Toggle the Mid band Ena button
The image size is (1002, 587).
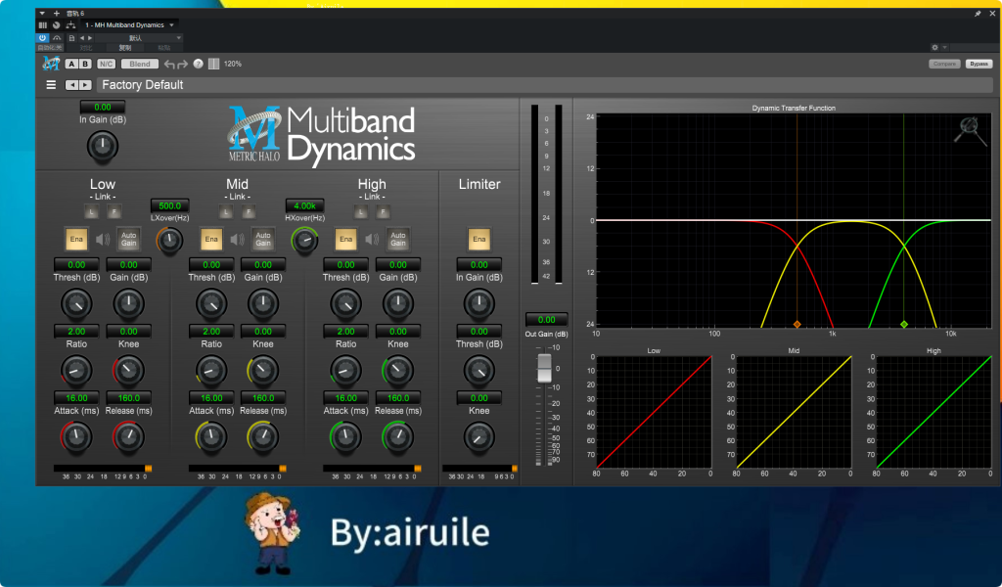(x=211, y=239)
